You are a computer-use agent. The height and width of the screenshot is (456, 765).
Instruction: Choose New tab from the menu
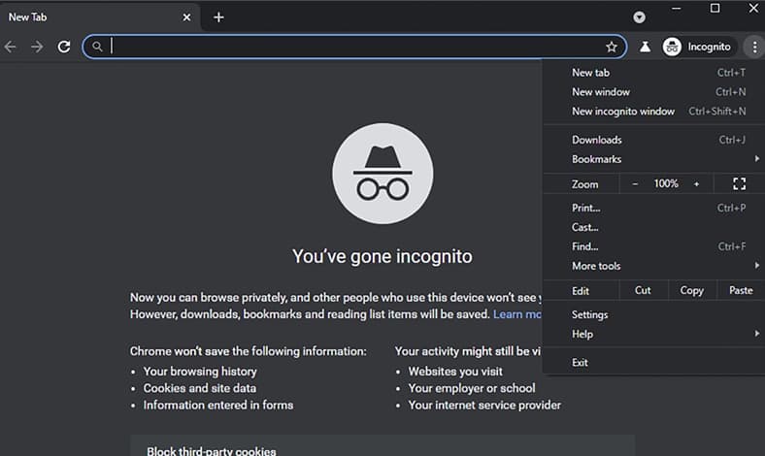[653, 73]
